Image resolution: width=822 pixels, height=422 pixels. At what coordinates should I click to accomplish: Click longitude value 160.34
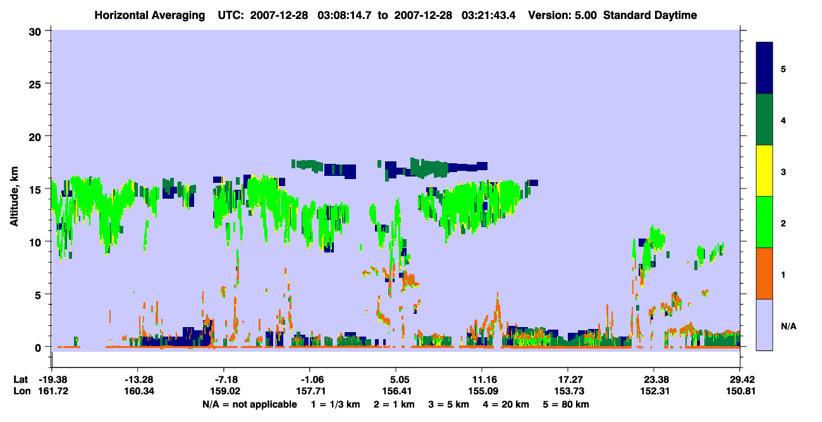138,392
